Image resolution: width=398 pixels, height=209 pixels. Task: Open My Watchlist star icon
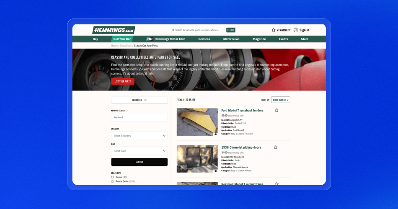[274, 30]
